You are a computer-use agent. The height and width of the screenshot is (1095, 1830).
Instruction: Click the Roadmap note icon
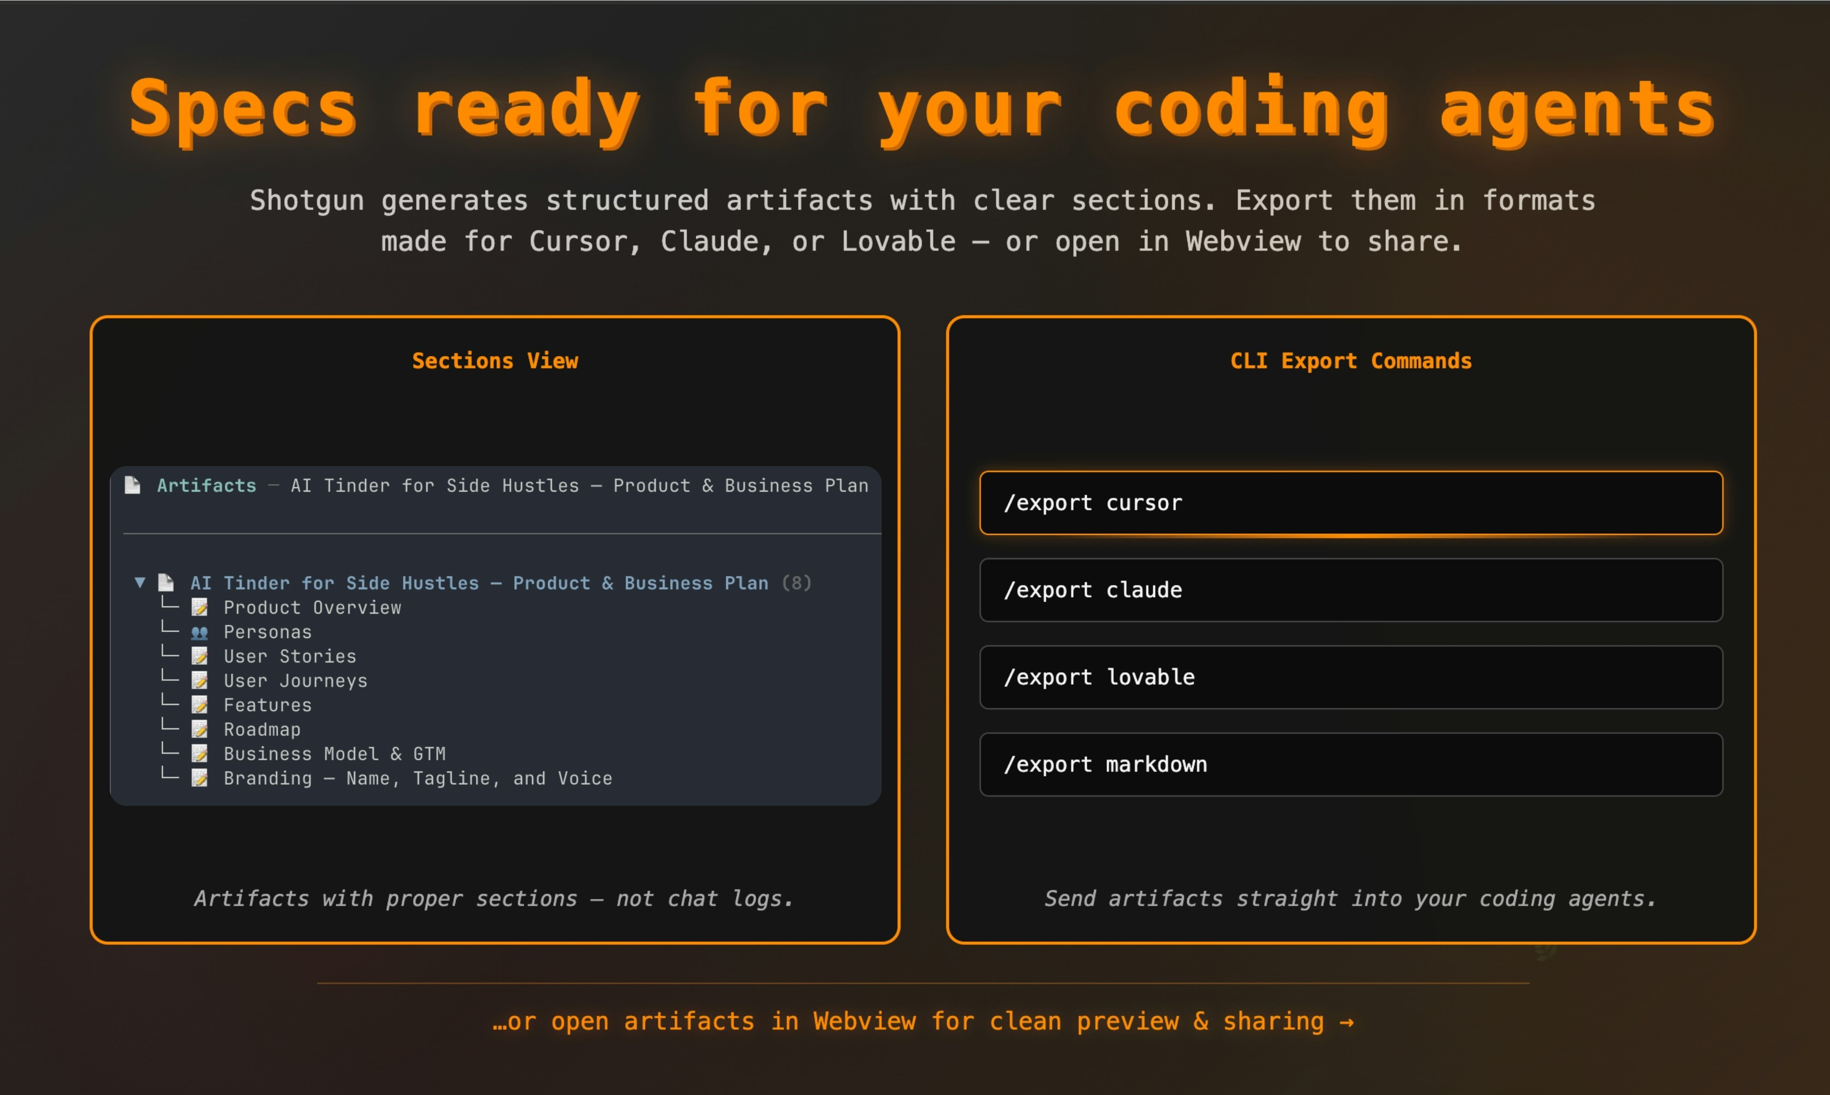pyautogui.click(x=199, y=729)
